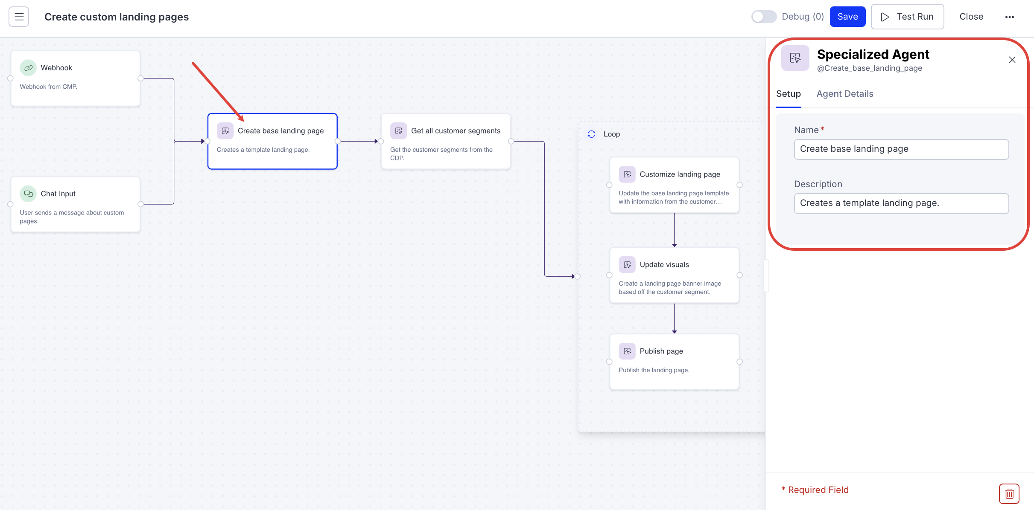This screenshot has height=510, width=1034.
Task: Switch to the Agent Details tab
Action: (x=844, y=94)
